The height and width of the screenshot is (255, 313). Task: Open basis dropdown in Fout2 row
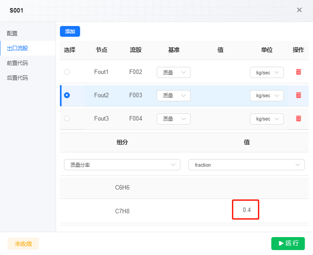174,96
